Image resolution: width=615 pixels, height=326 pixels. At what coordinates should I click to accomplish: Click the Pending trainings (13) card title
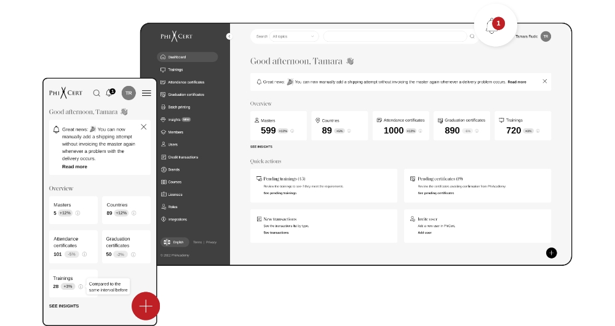(x=284, y=179)
